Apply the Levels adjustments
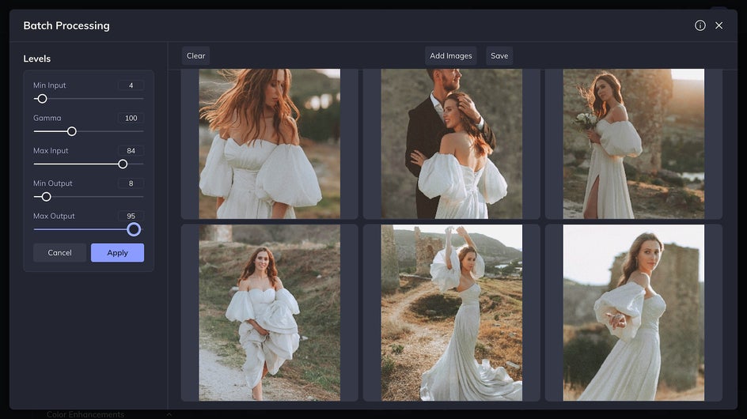 click(117, 253)
